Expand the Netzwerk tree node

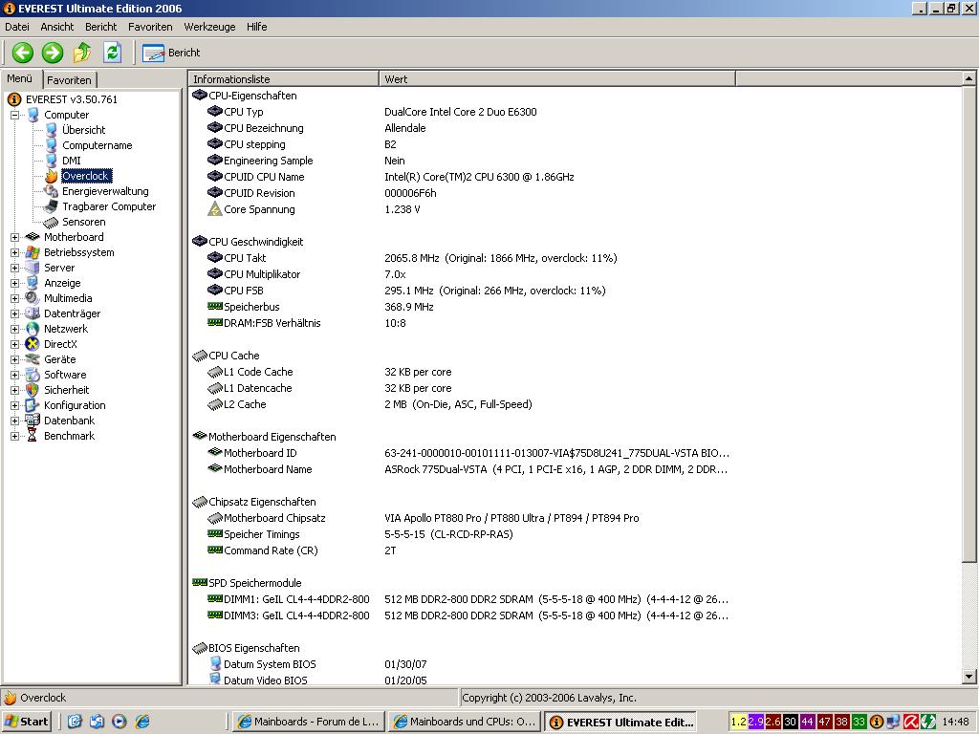[x=14, y=329]
